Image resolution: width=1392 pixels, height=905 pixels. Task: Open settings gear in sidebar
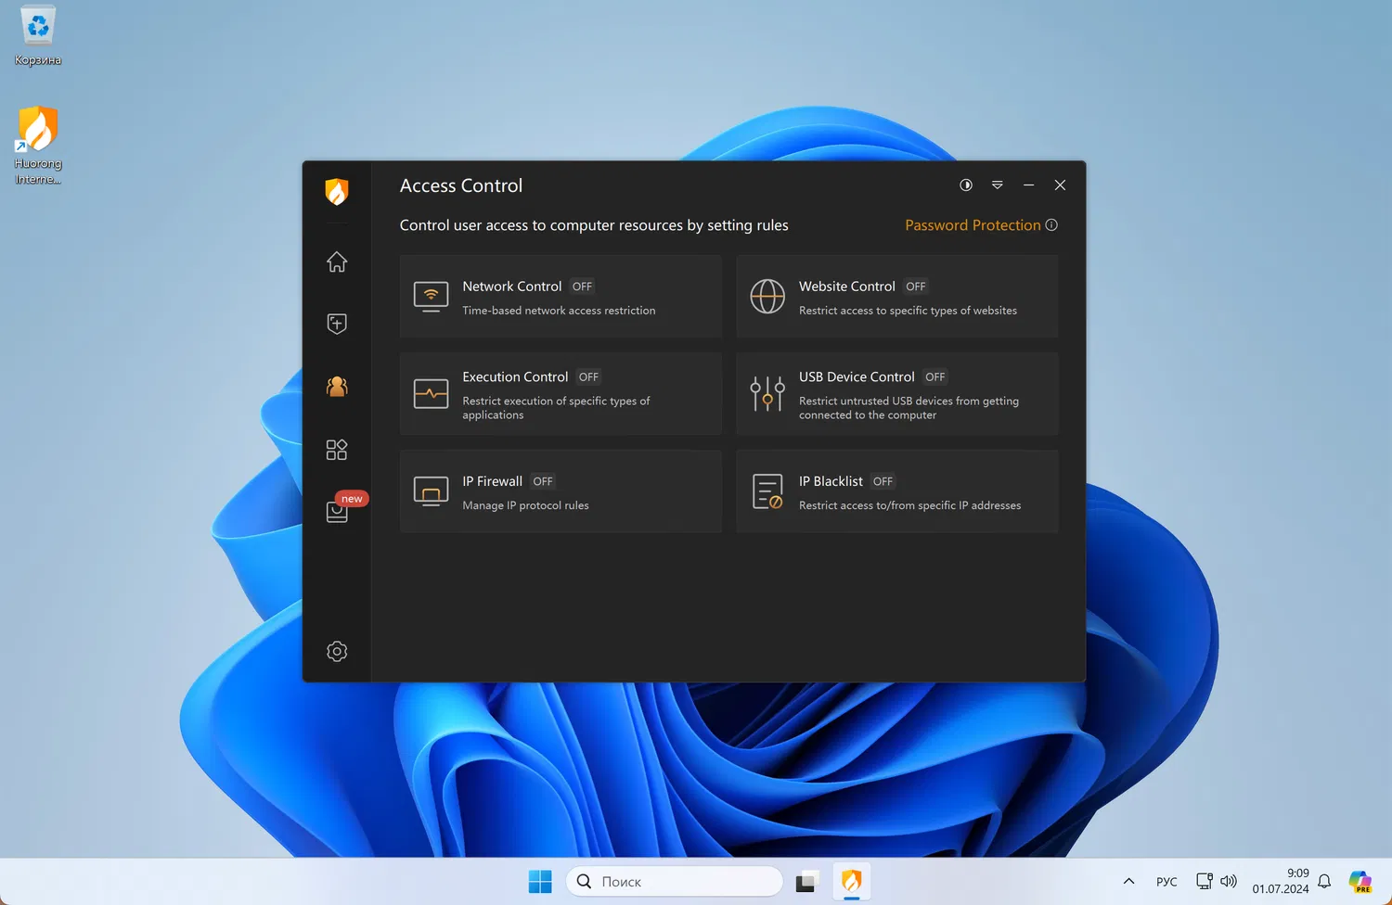pyautogui.click(x=337, y=651)
